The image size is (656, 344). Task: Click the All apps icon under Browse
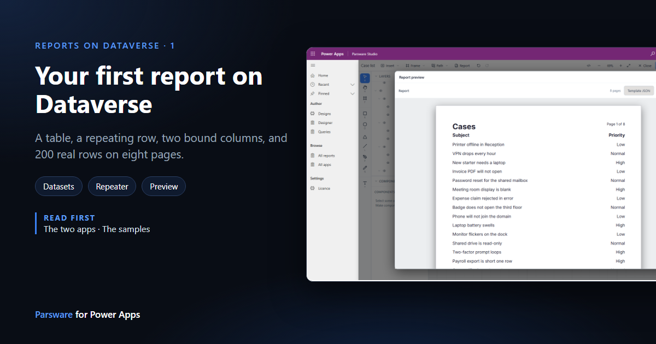click(x=313, y=164)
